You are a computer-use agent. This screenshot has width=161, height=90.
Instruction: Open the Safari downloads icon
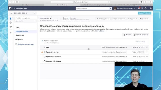tap(141, 2)
